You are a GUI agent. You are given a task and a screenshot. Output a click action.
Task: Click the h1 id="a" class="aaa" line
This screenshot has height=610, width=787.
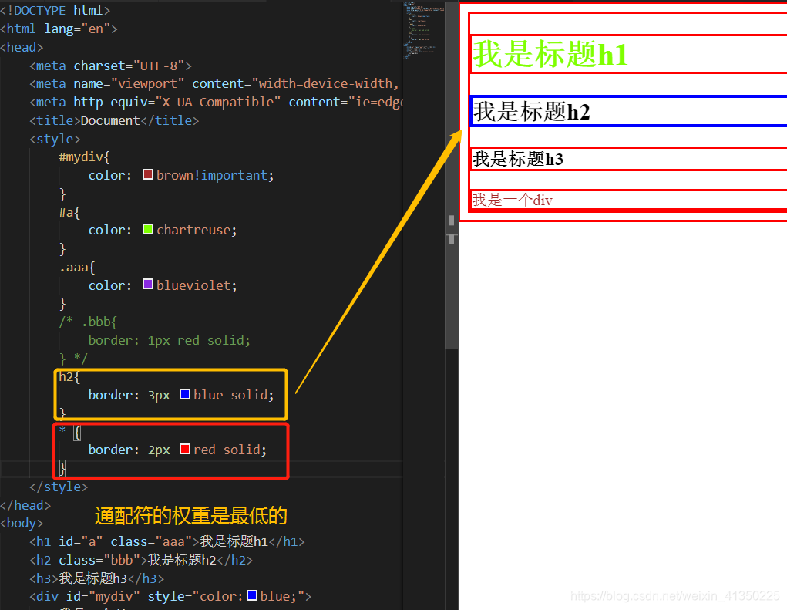pos(167,541)
